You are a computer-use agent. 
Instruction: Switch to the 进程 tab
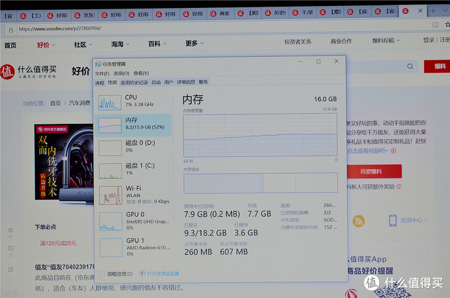click(99, 83)
